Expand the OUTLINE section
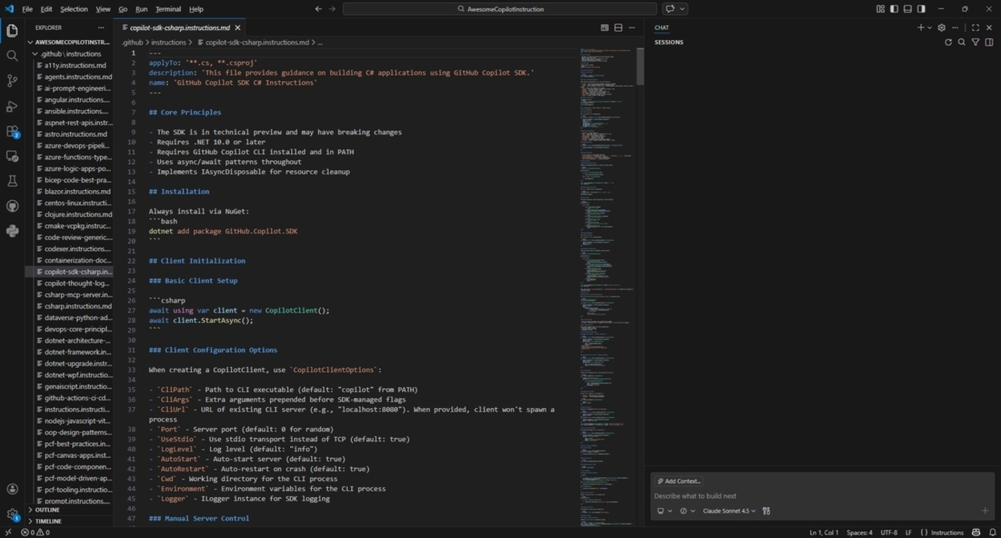 pyautogui.click(x=70, y=510)
